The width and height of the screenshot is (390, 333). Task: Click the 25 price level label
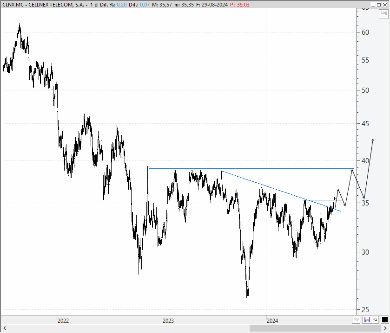click(x=365, y=310)
